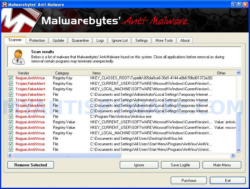Click the horizontal scrollbar right arrow
250x189 pixels.
233,155
